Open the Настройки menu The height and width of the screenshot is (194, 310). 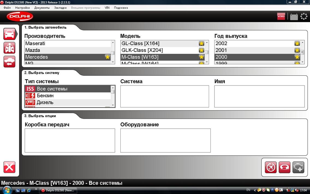(22, 8)
